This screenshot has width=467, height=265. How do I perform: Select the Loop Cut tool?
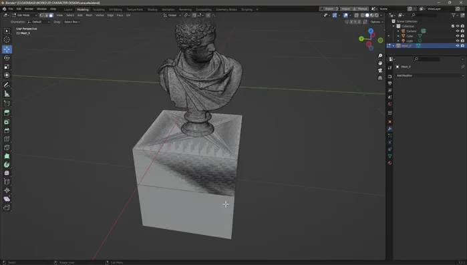(x=7, y=139)
